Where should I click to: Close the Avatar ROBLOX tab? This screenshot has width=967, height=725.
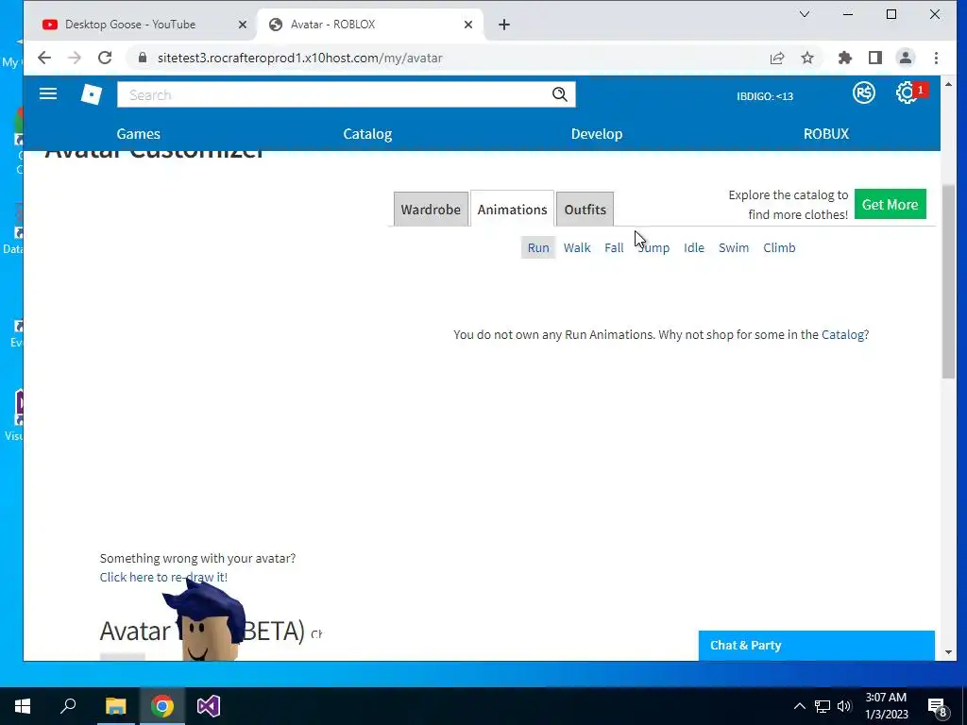click(x=468, y=25)
